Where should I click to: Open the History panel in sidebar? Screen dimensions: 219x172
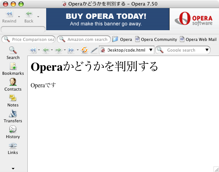(13, 132)
